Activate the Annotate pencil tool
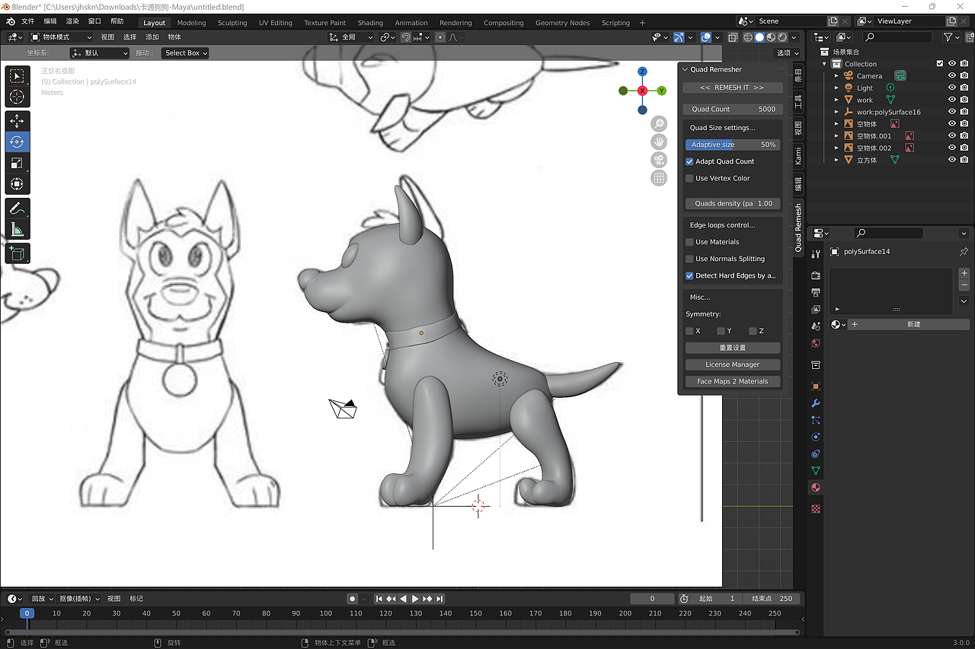 click(18, 208)
